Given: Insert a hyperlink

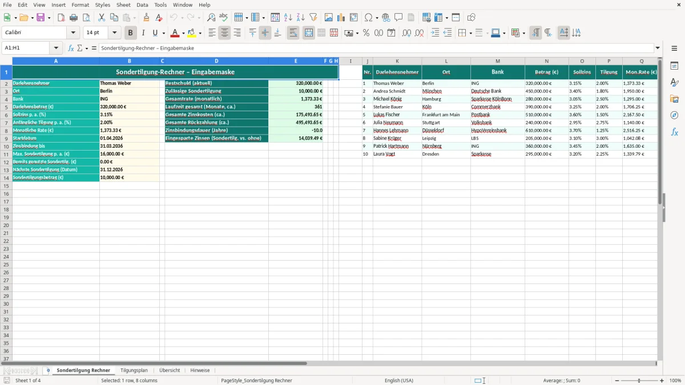Looking at the screenshot, I should coord(386,18).
